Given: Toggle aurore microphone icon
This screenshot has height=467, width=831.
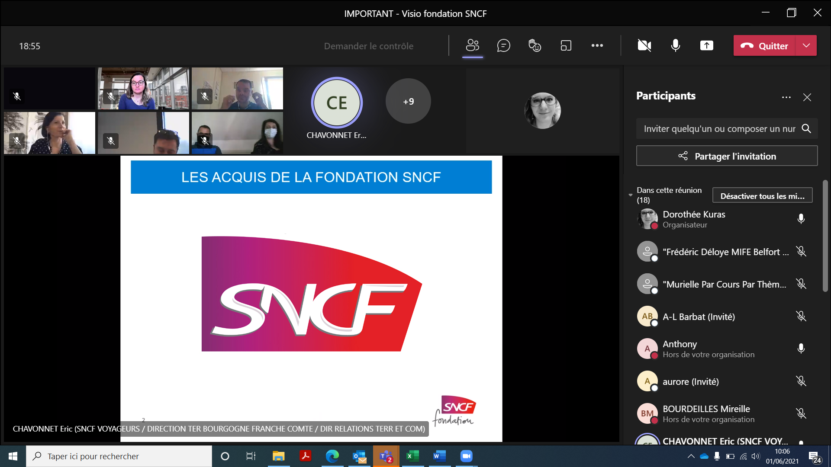Looking at the screenshot, I should point(801,381).
